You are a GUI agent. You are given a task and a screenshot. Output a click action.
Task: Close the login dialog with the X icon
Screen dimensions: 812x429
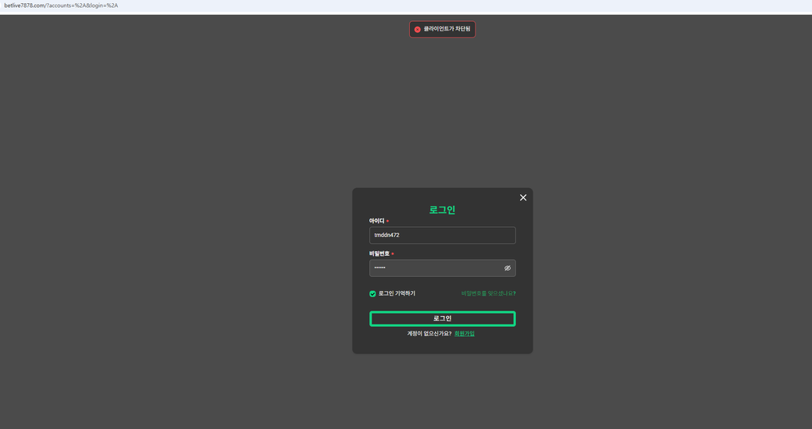tap(523, 197)
